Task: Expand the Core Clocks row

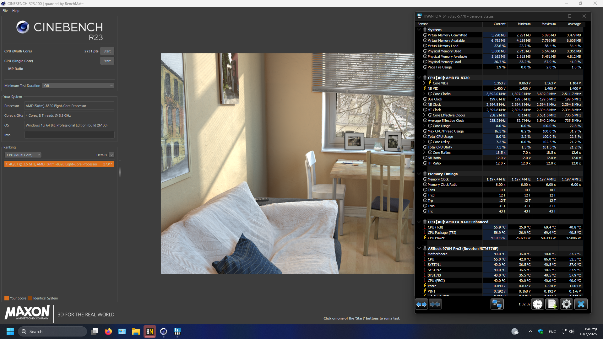Action: tap(424, 94)
